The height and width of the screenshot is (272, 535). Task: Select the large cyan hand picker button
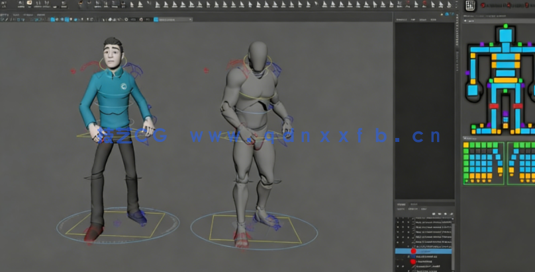point(472,90)
